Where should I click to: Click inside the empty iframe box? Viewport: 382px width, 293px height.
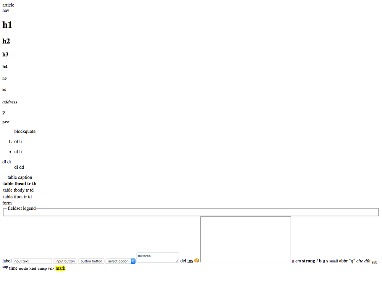[x=245, y=239]
